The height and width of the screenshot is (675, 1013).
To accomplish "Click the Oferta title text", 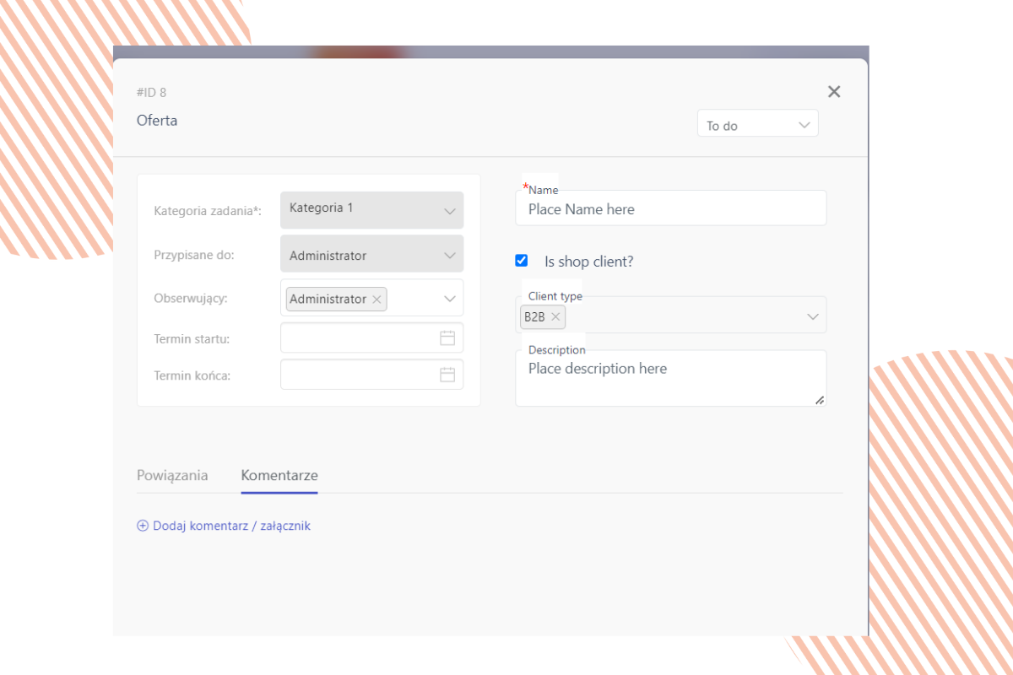I will click(x=157, y=120).
